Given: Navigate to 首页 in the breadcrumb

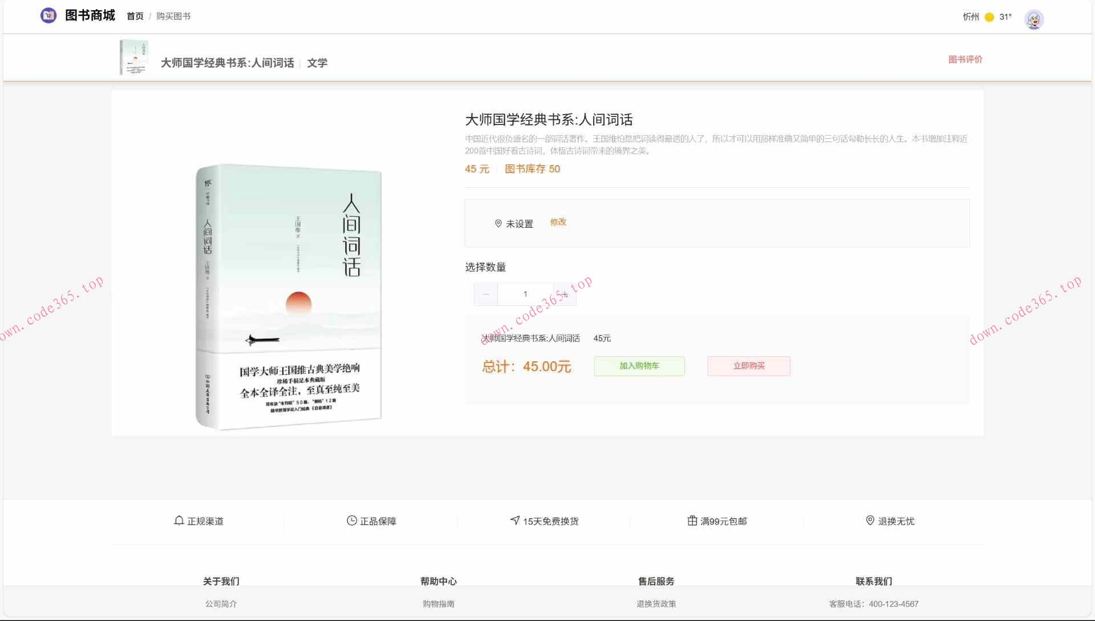Looking at the screenshot, I should click(135, 16).
